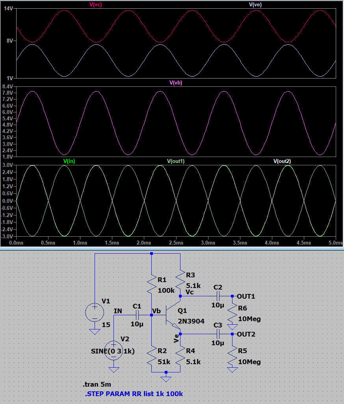Click the C3 capacitor near OUT2

[x=218, y=334]
